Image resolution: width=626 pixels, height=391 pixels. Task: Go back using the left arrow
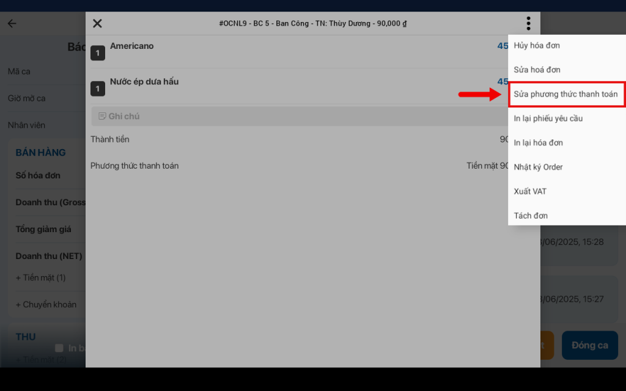click(12, 24)
